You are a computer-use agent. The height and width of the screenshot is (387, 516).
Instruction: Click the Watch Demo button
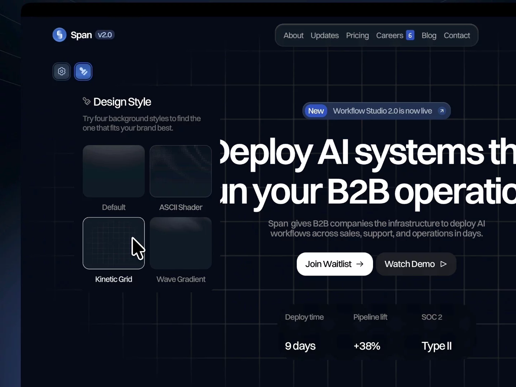click(x=416, y=264)
